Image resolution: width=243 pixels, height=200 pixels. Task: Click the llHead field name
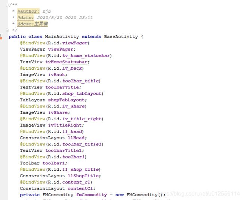pos(76,138)
